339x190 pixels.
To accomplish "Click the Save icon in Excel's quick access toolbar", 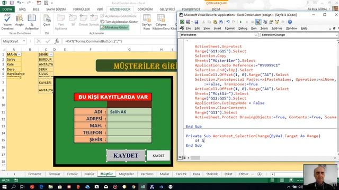I will [x=12, y=3].
